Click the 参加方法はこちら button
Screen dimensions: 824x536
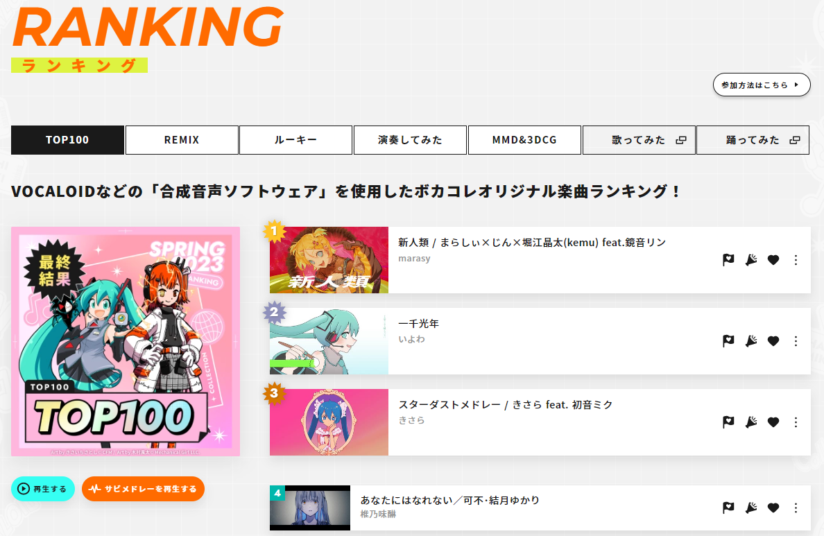[762, 85]
